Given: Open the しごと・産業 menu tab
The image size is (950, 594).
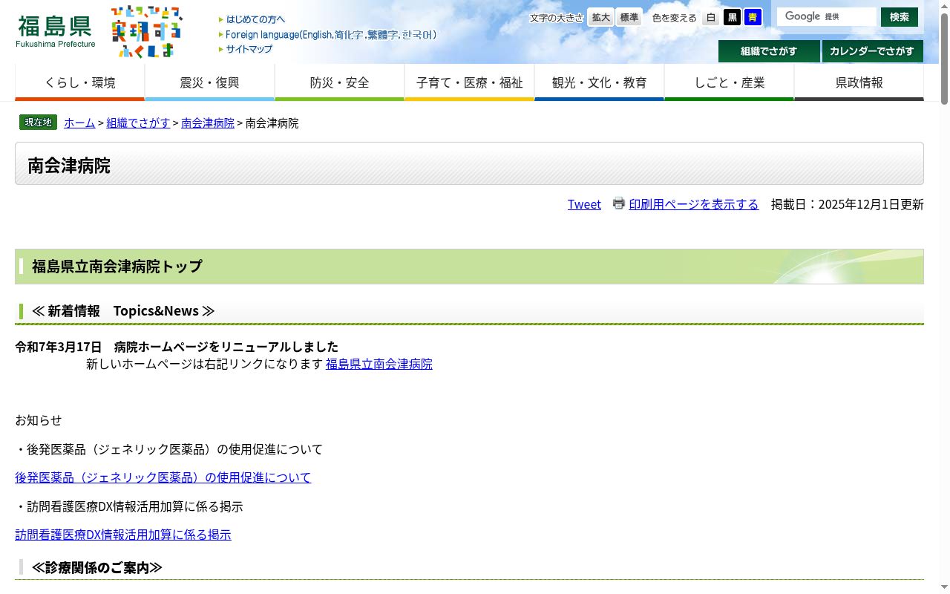Looking at the screenshot, I should point(729,82).
